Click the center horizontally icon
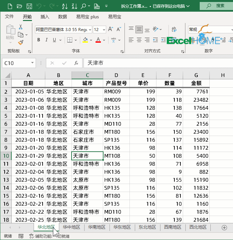This screenshot has height=240, width=233. (139, 40)
